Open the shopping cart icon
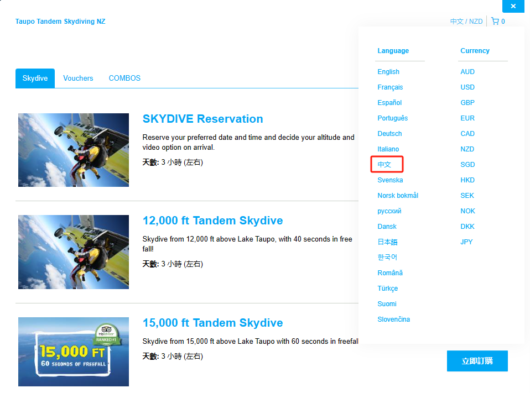Image resolution: width=530 pixels, height=393 pixels. (x=495, y=21)
